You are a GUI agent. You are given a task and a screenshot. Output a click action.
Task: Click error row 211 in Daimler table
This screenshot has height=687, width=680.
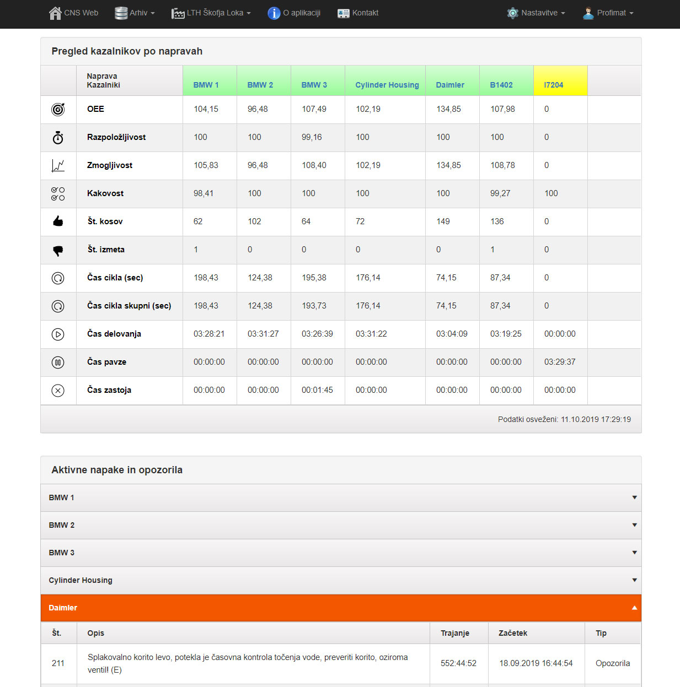(248, 663)
